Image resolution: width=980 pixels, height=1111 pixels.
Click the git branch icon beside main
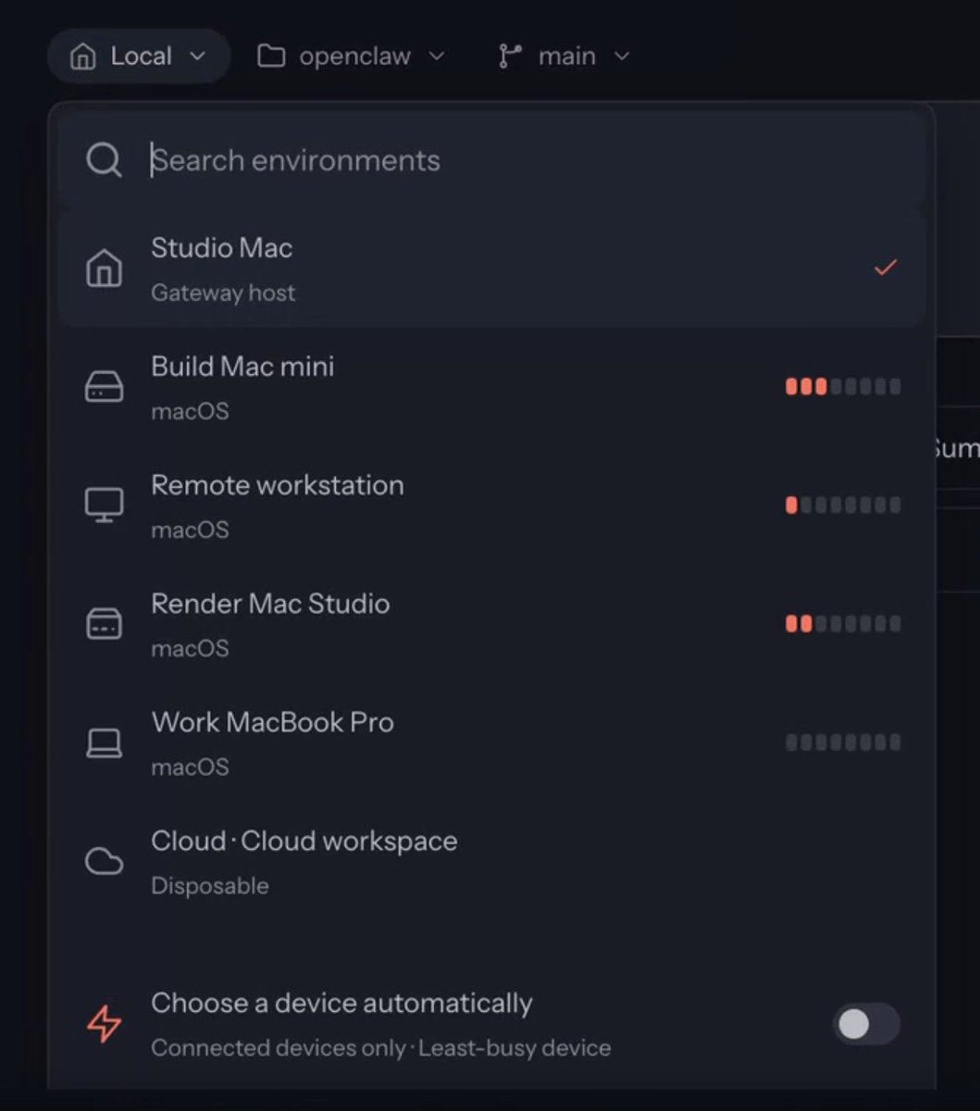(x=509, y=56)
